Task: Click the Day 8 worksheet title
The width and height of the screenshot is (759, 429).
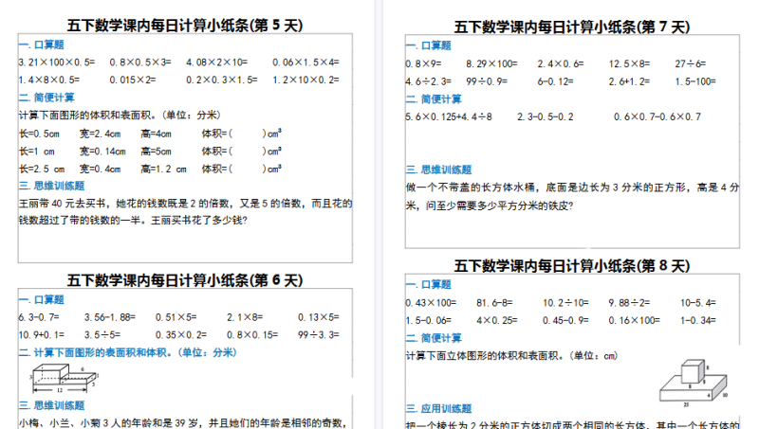Action: [x=572, y=266]
